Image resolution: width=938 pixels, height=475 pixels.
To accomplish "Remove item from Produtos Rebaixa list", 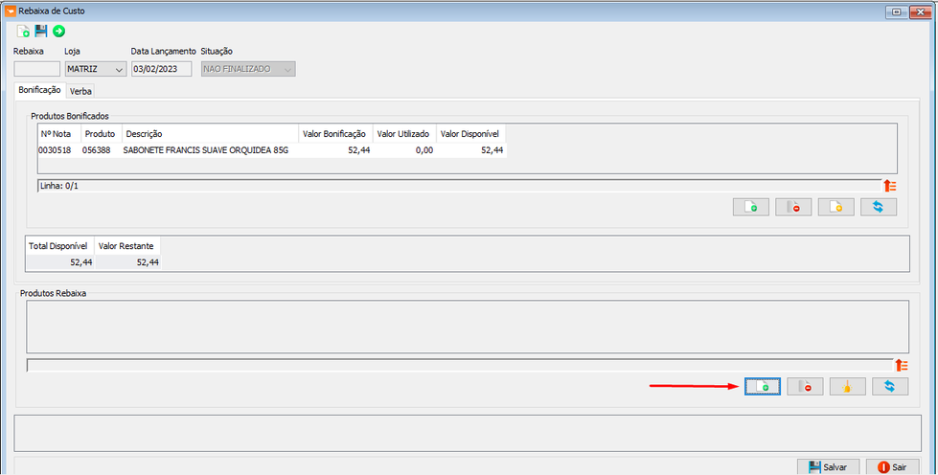I will pyautogui.click(x=805, y=387).
